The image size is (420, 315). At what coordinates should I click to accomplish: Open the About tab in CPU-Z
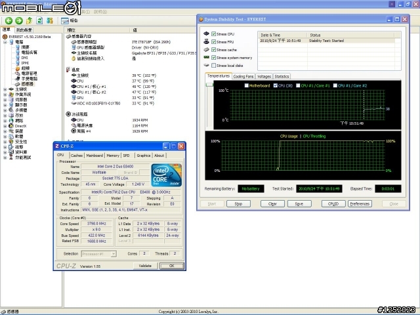point(159,156)
